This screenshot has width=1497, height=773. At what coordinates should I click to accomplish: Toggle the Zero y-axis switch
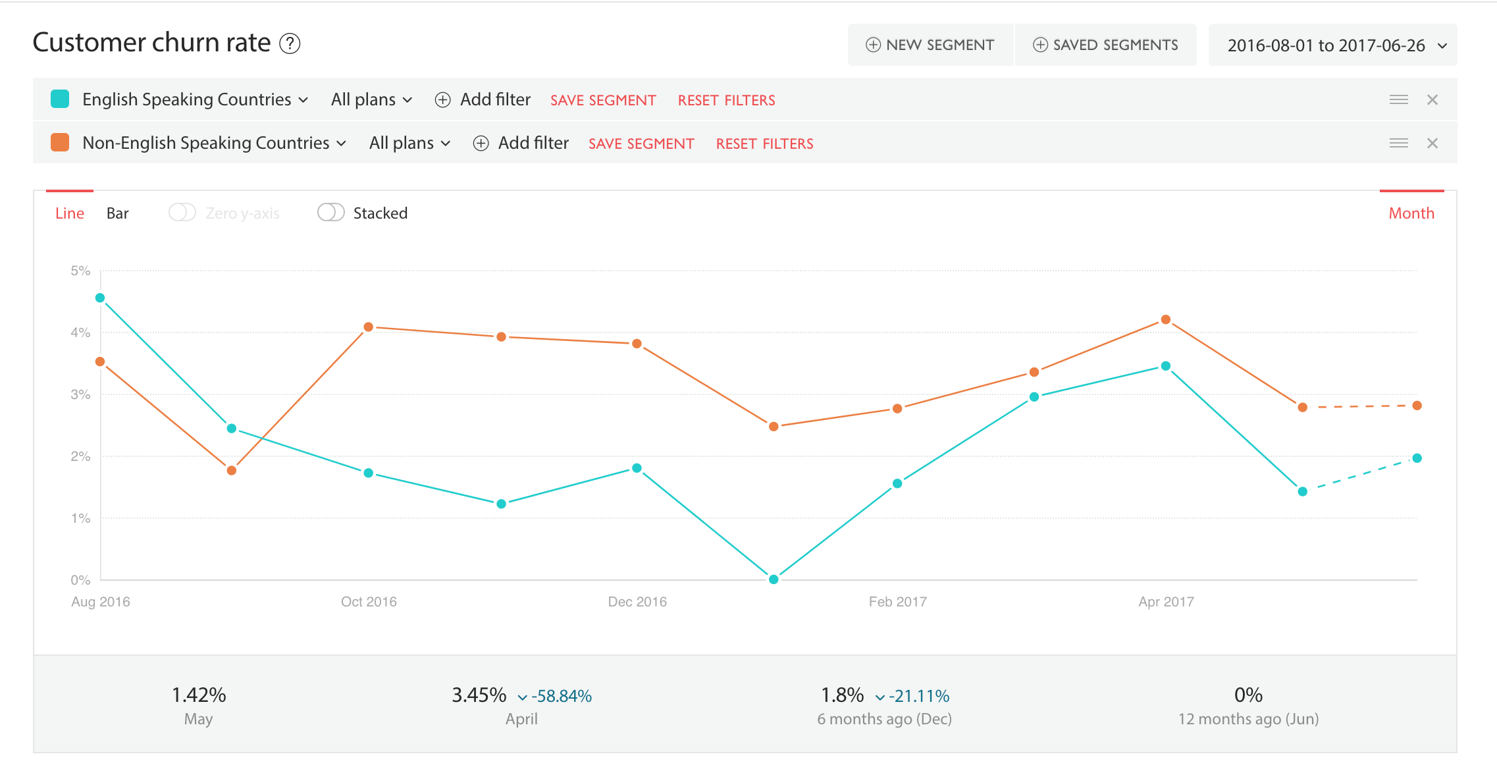click(181, 213)
